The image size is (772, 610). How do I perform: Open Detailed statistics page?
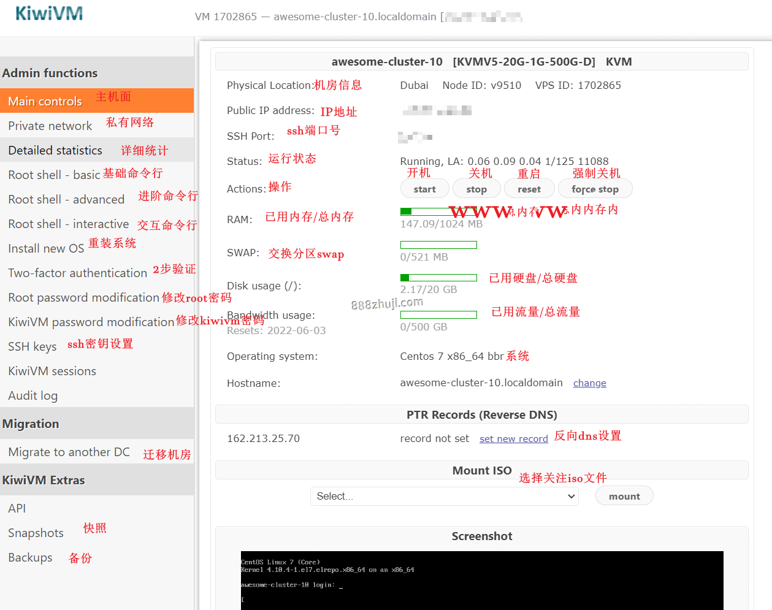pos(97,150)
